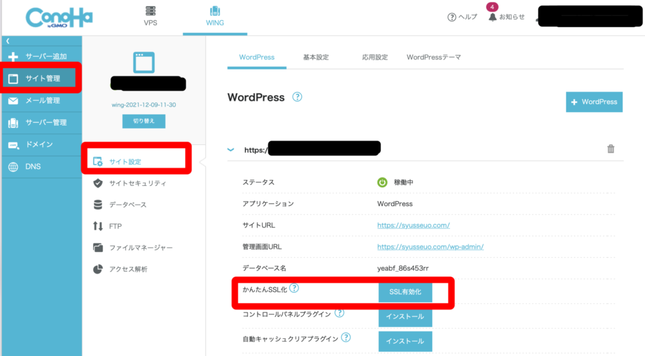Install the コントロールパネルプラグイン
The height and width of the screenshot is (356, 645).
[x=405, y=316]
